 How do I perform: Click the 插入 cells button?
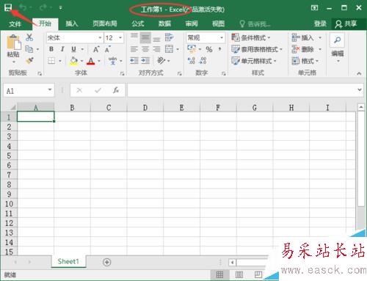(x=303, y=37)
